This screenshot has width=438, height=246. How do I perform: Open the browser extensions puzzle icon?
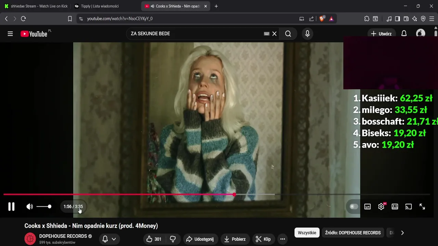coord(367,19)
